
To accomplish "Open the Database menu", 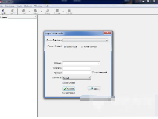I will (x=10, y=6).
